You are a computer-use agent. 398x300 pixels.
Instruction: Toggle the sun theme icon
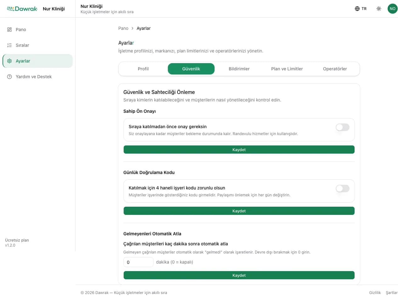(379, 9)
